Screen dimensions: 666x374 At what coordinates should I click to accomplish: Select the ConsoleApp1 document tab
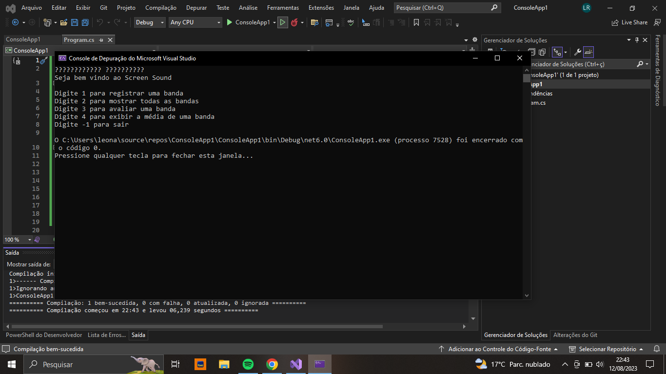click(x=23, y=40)
